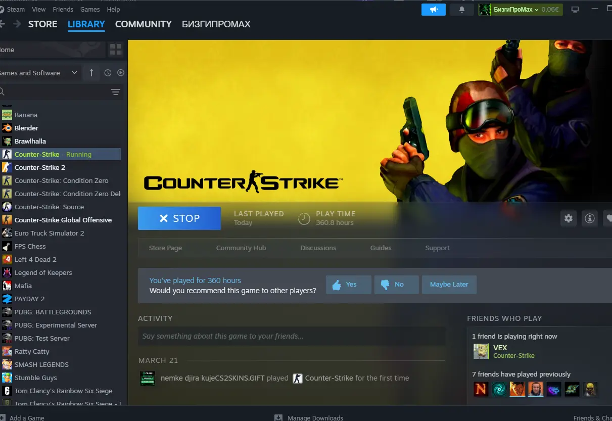Open the Games menu
This screenshot has height=421, width=612.
[90, 9]
